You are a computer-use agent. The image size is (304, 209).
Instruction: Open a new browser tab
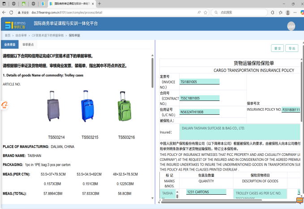(99, 4)
